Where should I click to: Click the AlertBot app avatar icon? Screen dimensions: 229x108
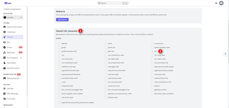(x=5, y=17)
